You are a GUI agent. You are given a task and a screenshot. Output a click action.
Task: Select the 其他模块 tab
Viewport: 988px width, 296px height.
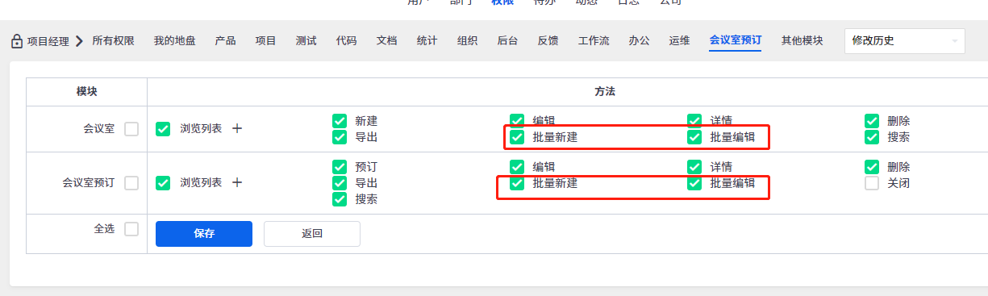pos(802,40)
